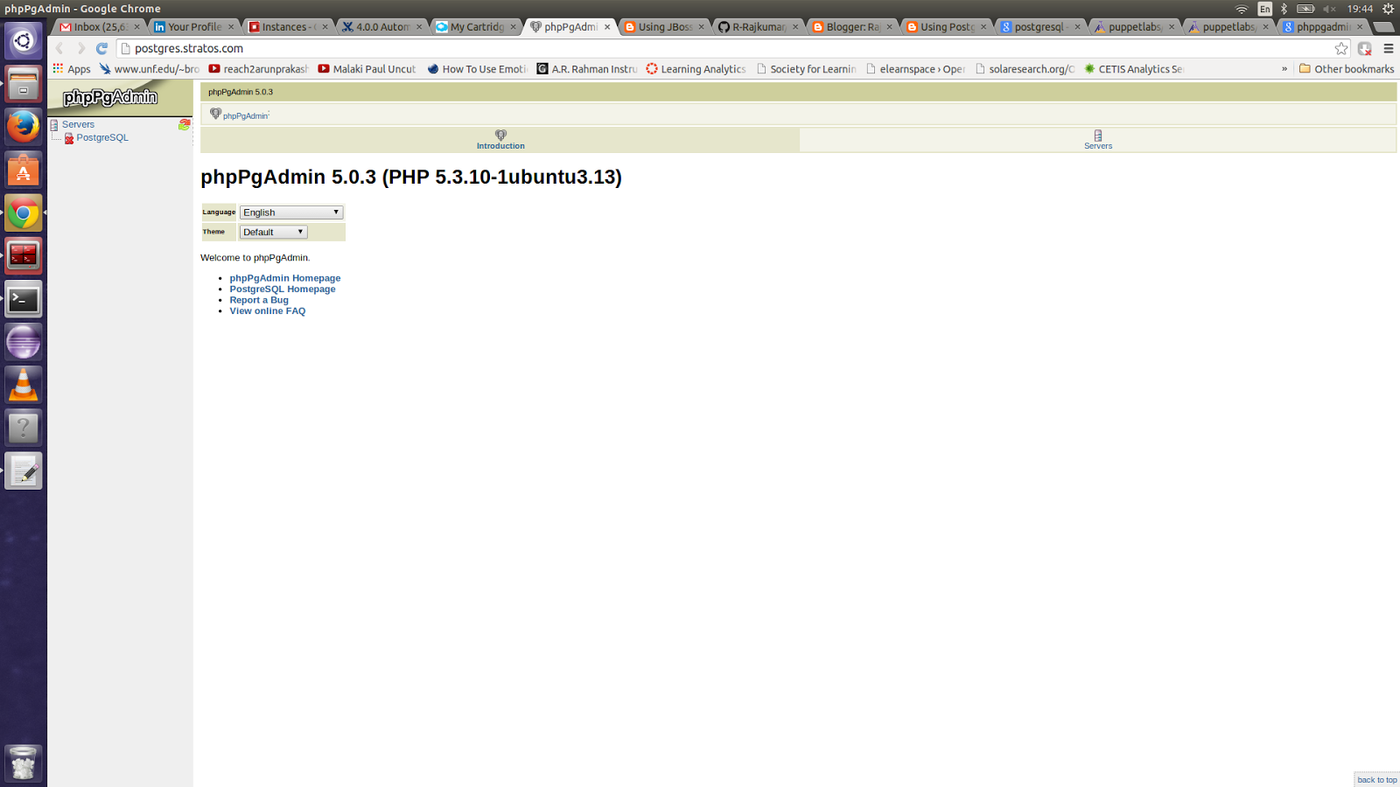Open the red terminal app in launcher
1400x787 pixels.
24,255
